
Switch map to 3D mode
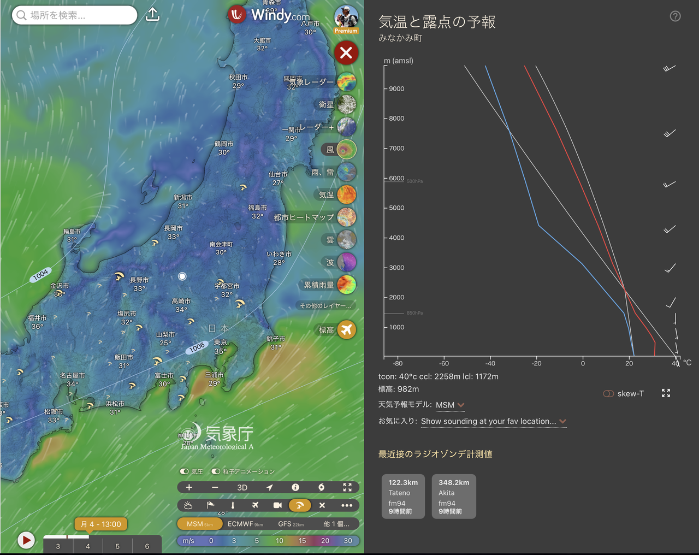242,487
